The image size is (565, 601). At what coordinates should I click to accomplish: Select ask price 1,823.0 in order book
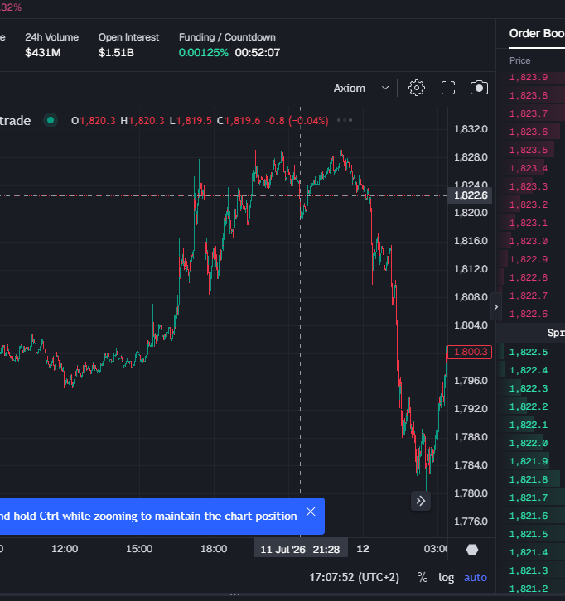click(529, 241)
